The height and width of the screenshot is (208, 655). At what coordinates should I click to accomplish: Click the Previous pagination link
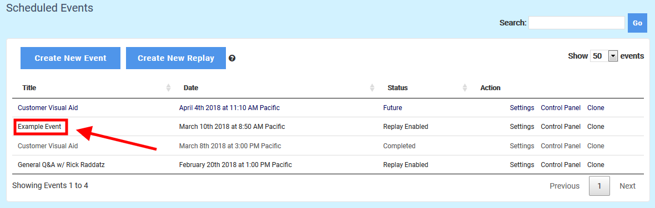coord(565,186)
